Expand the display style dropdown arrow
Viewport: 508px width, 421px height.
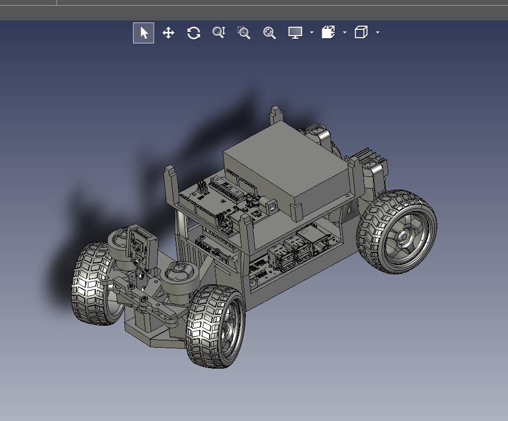coord(312,32)
